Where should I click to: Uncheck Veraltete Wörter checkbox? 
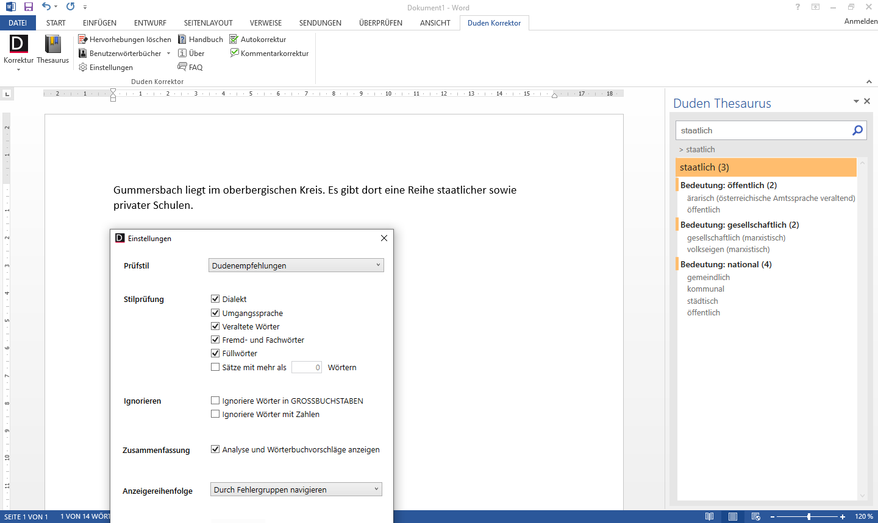pyautogui.click(x=215, y=326)
